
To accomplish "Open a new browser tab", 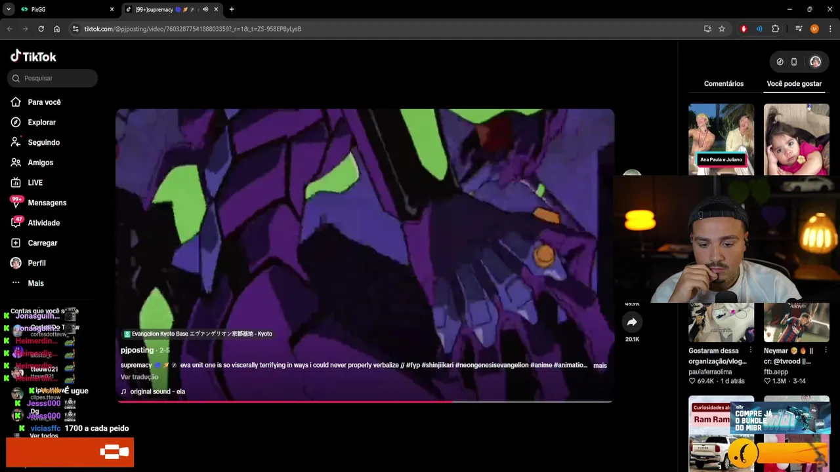I will 232,9.
